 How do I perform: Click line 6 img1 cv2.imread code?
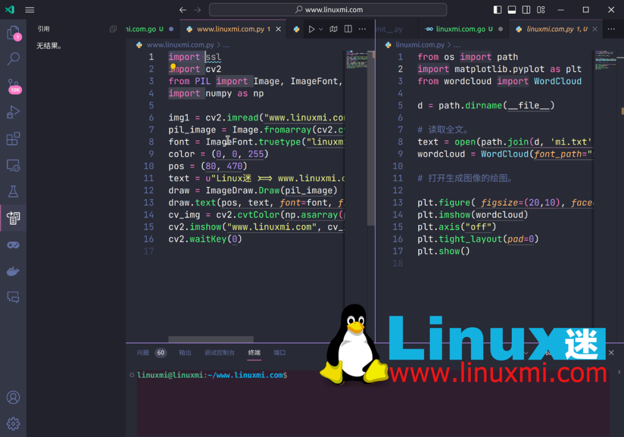[256, 118]
